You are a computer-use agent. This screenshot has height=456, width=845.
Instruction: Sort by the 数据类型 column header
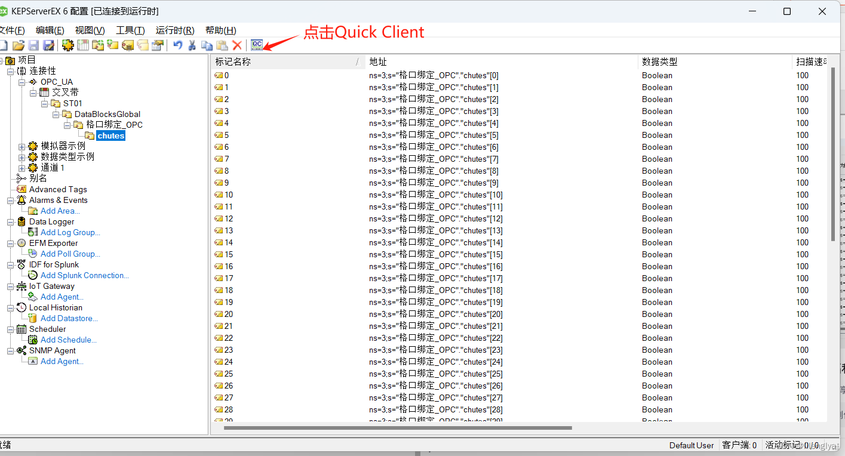point(715,61)
